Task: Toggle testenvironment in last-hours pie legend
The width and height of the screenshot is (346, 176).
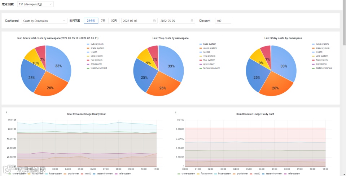Action: tap(97, 68)
